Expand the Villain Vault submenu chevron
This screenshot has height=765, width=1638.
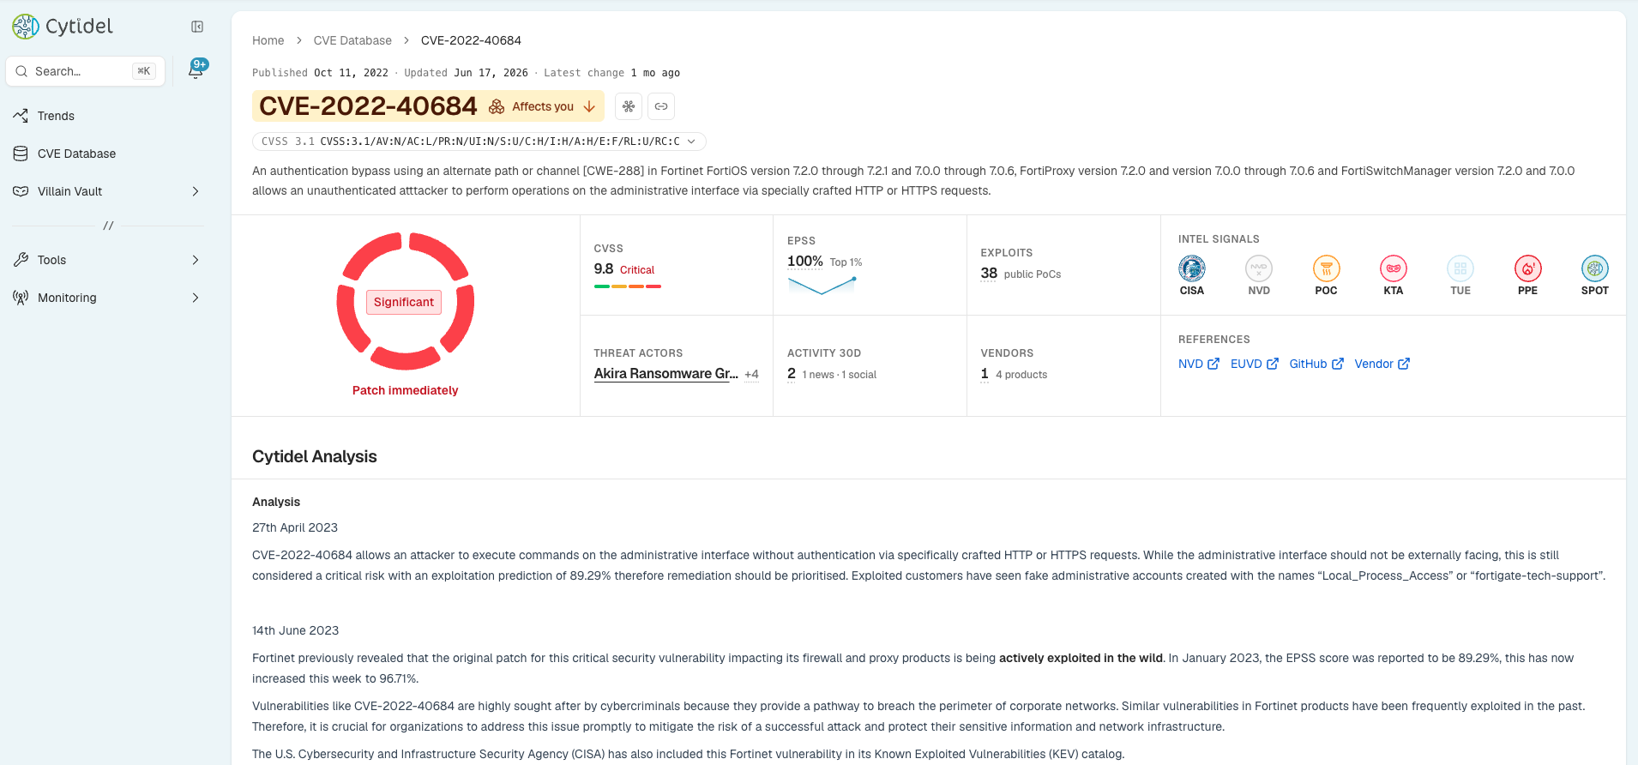click(196, 191)
